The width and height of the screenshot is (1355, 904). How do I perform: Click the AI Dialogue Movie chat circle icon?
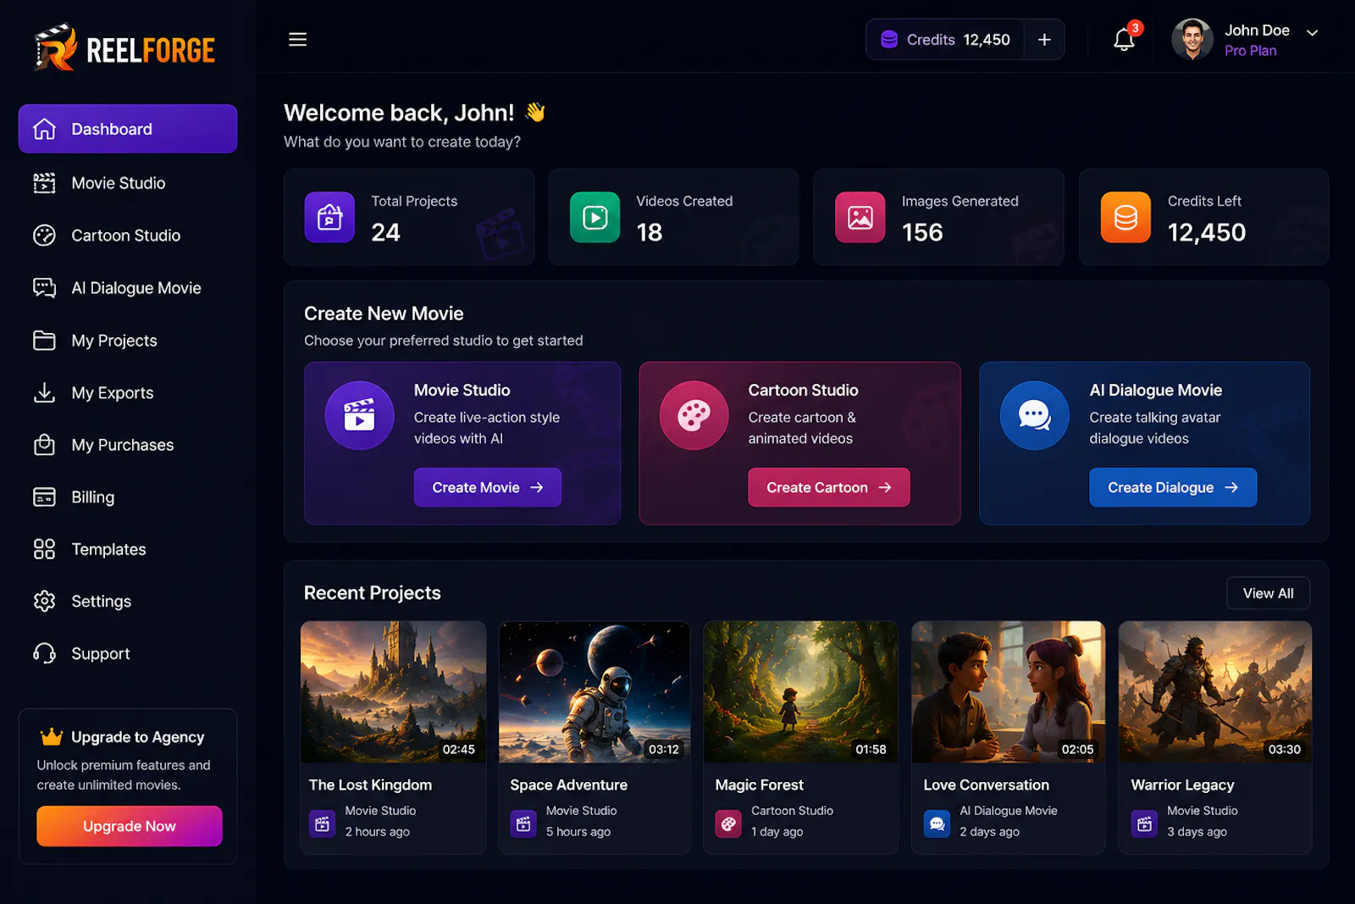[x=1035, y=415]
